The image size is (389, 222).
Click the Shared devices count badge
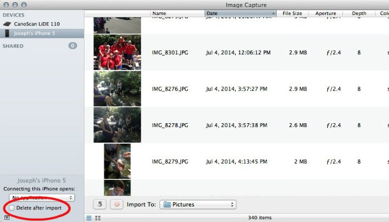tap(73, 46)
